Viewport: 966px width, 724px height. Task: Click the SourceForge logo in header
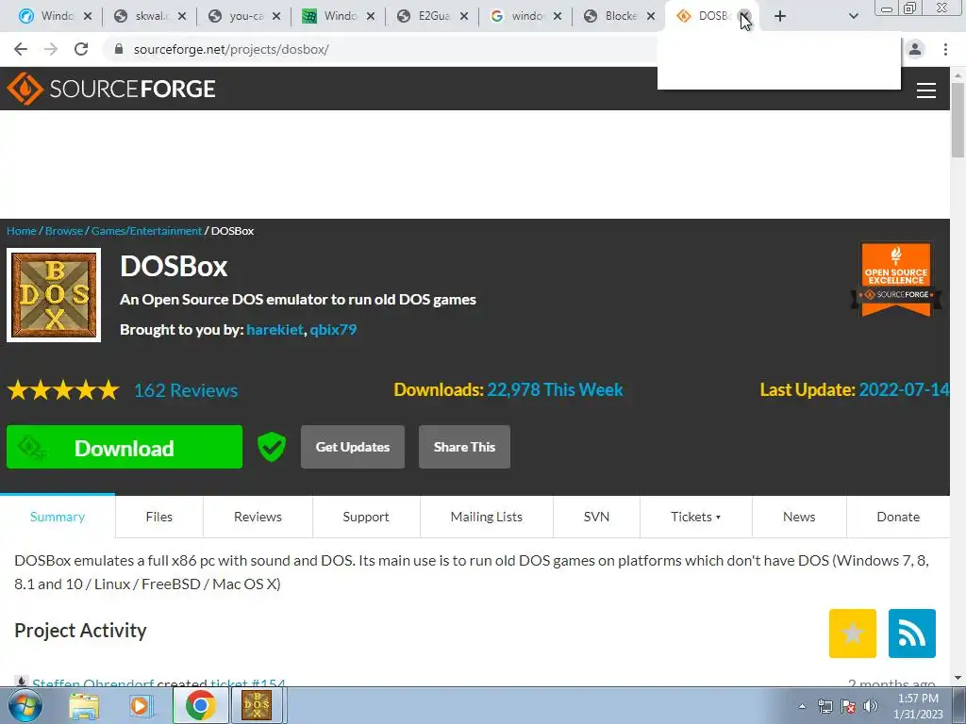point(111,89)
